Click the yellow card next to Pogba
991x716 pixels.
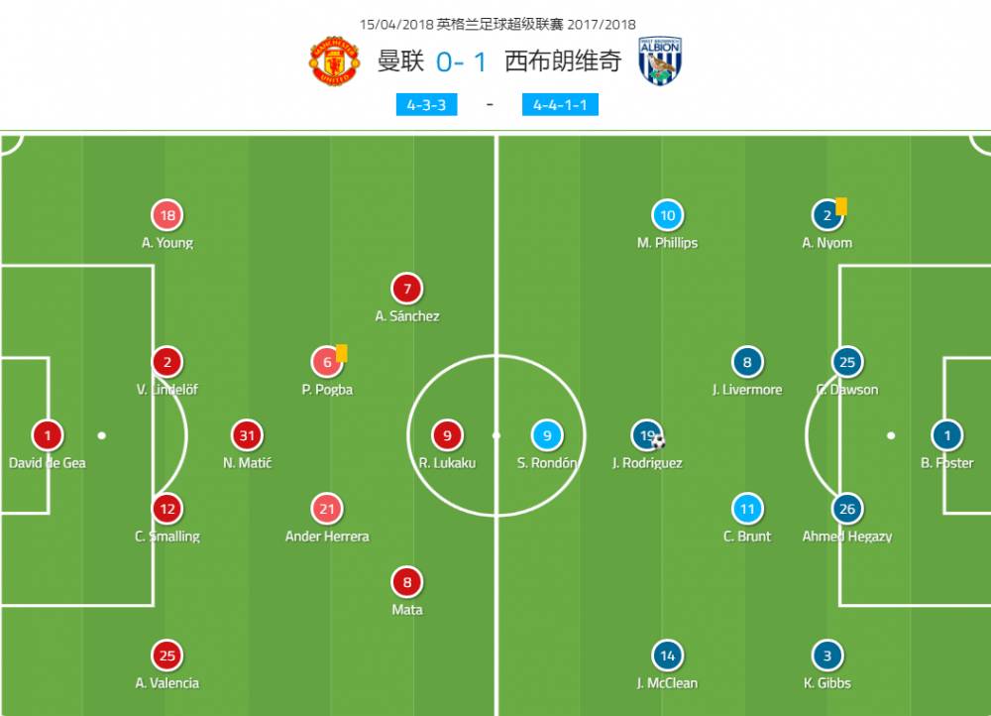coord(341,352)
